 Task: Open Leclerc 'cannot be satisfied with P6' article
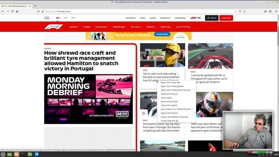(209, 78)
